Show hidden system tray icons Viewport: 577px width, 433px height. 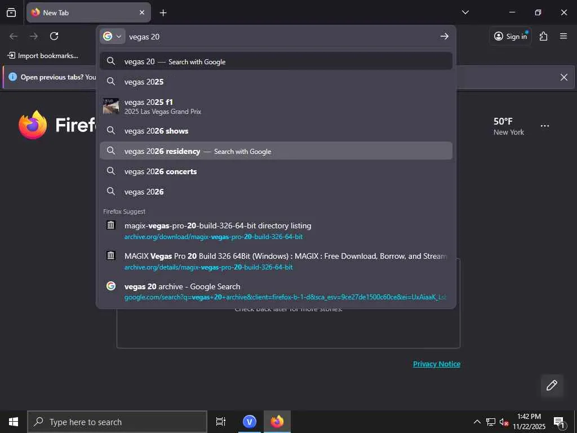pos(477,422)
